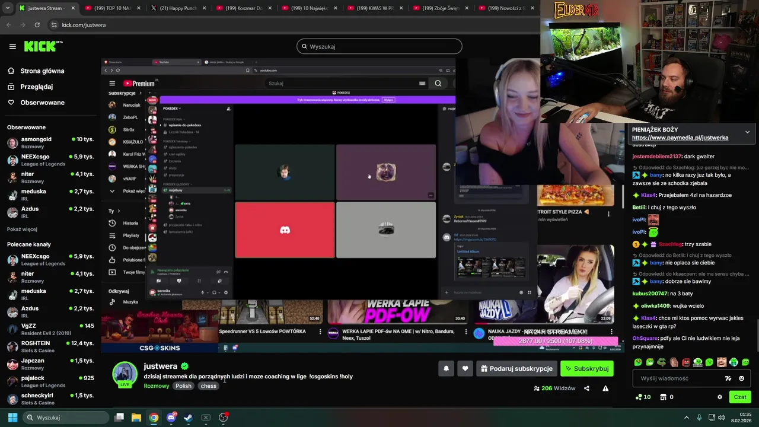Viewport: 759px width, 427px height.
Task: Switch to the Happy Punch X tab
Action: tap(177, 8)
